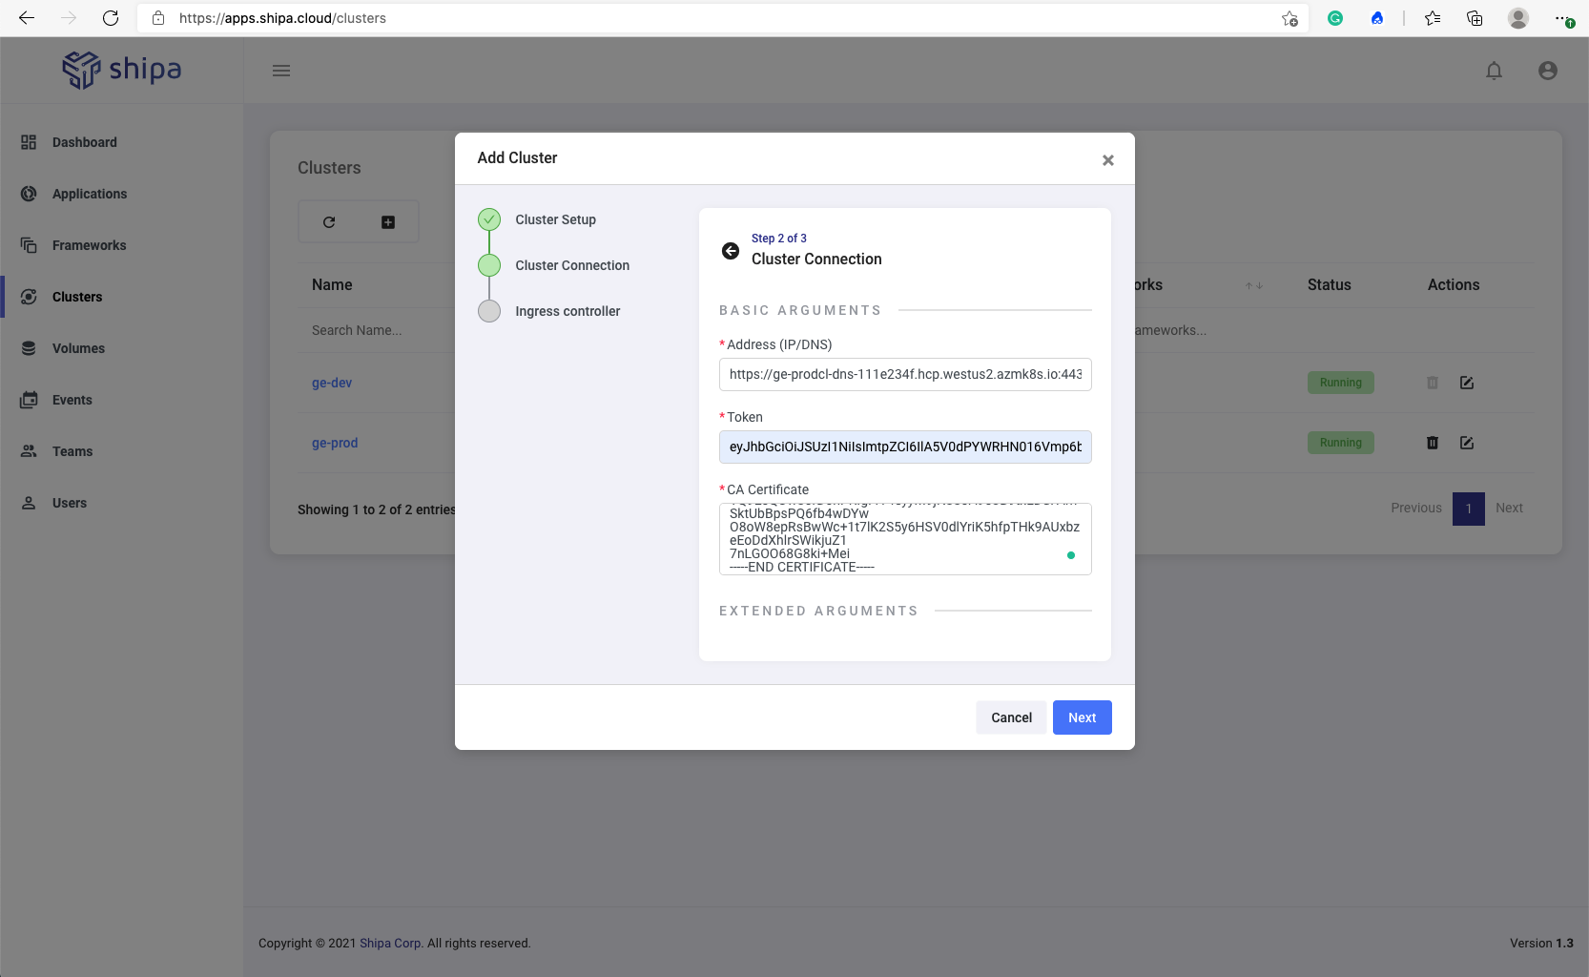Screen dimensions: 1589x977
Task: Refresh the clusters list
Action: [x=329, y=222]
